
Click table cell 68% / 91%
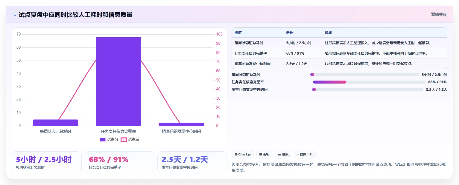click(295, 53)
